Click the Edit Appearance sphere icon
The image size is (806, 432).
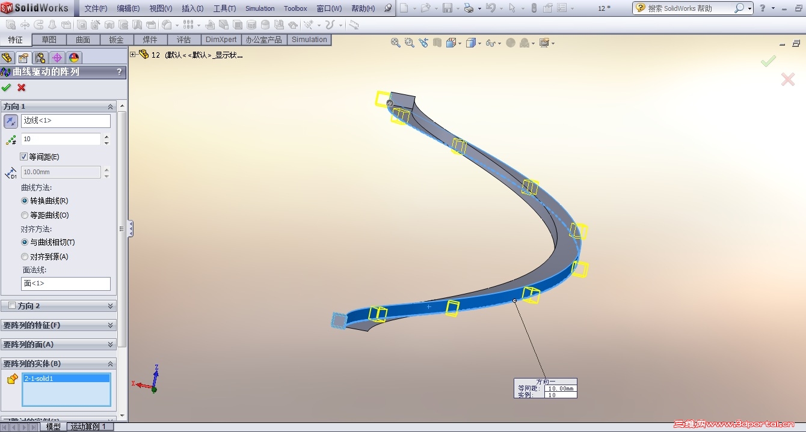coord(511,43)
